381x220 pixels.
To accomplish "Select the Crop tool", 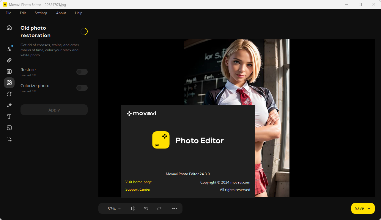I will pos(9,139).
